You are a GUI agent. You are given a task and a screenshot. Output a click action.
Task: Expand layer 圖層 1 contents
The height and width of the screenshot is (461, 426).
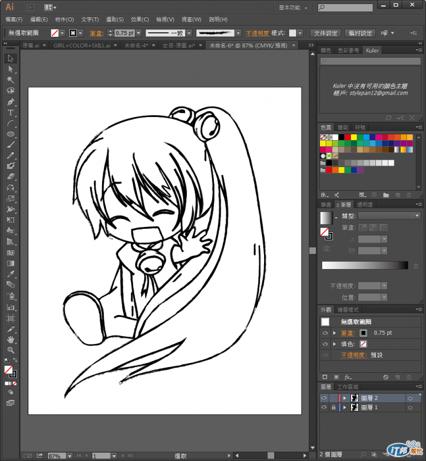pos(345,407)
